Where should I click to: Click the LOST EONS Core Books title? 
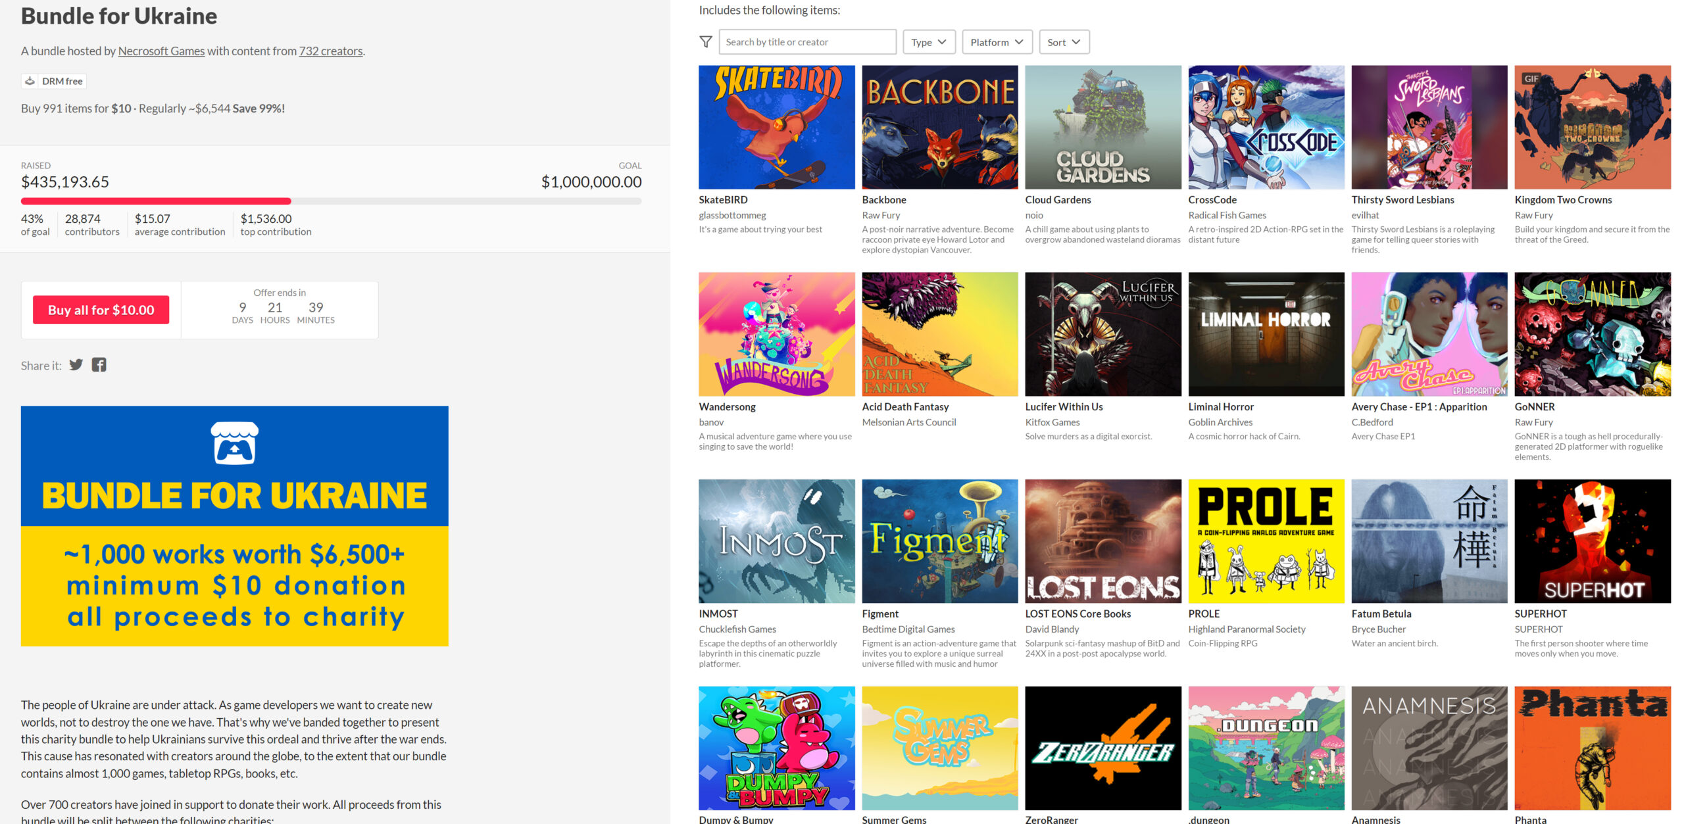(x=1077, y=613)
